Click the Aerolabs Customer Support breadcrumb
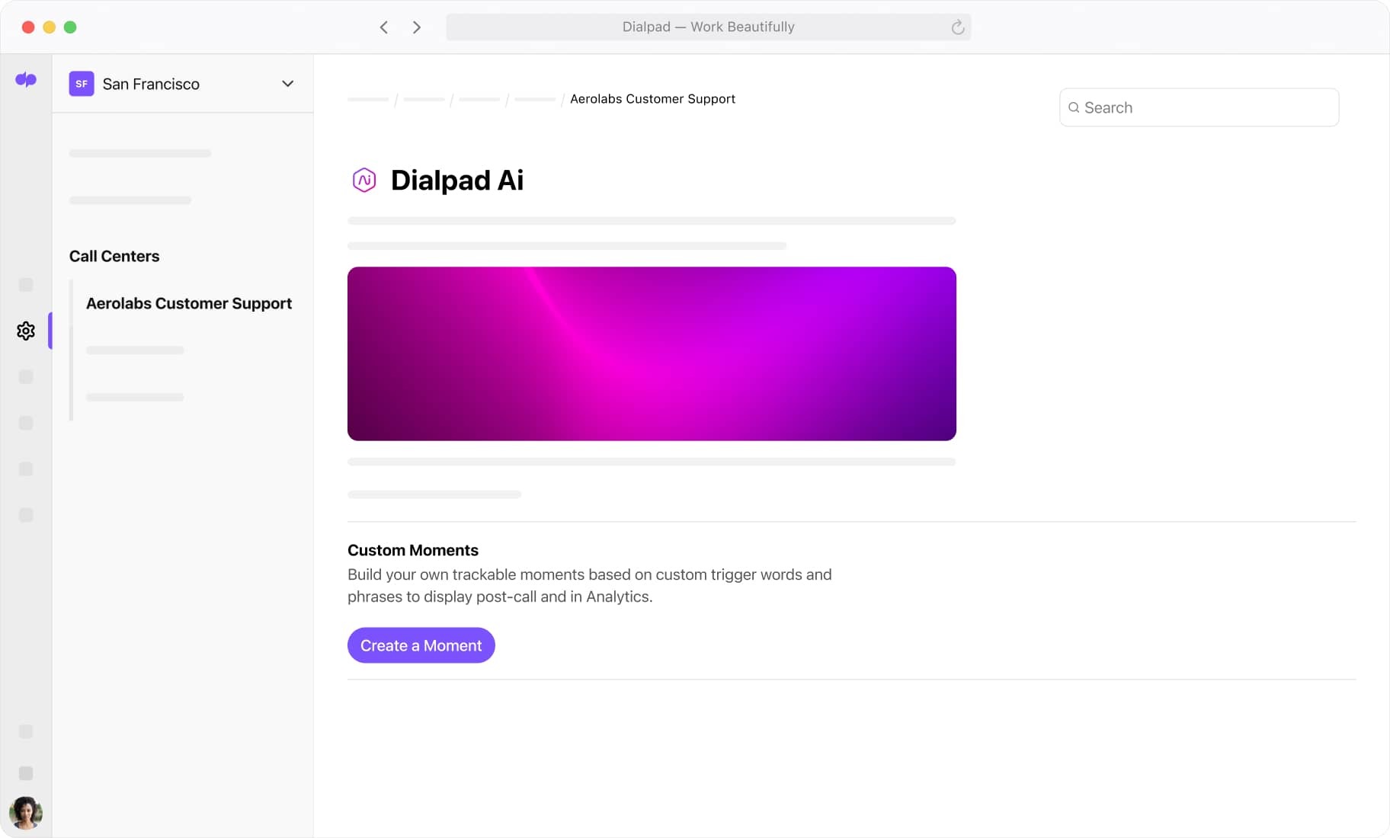 coord(652,99)
